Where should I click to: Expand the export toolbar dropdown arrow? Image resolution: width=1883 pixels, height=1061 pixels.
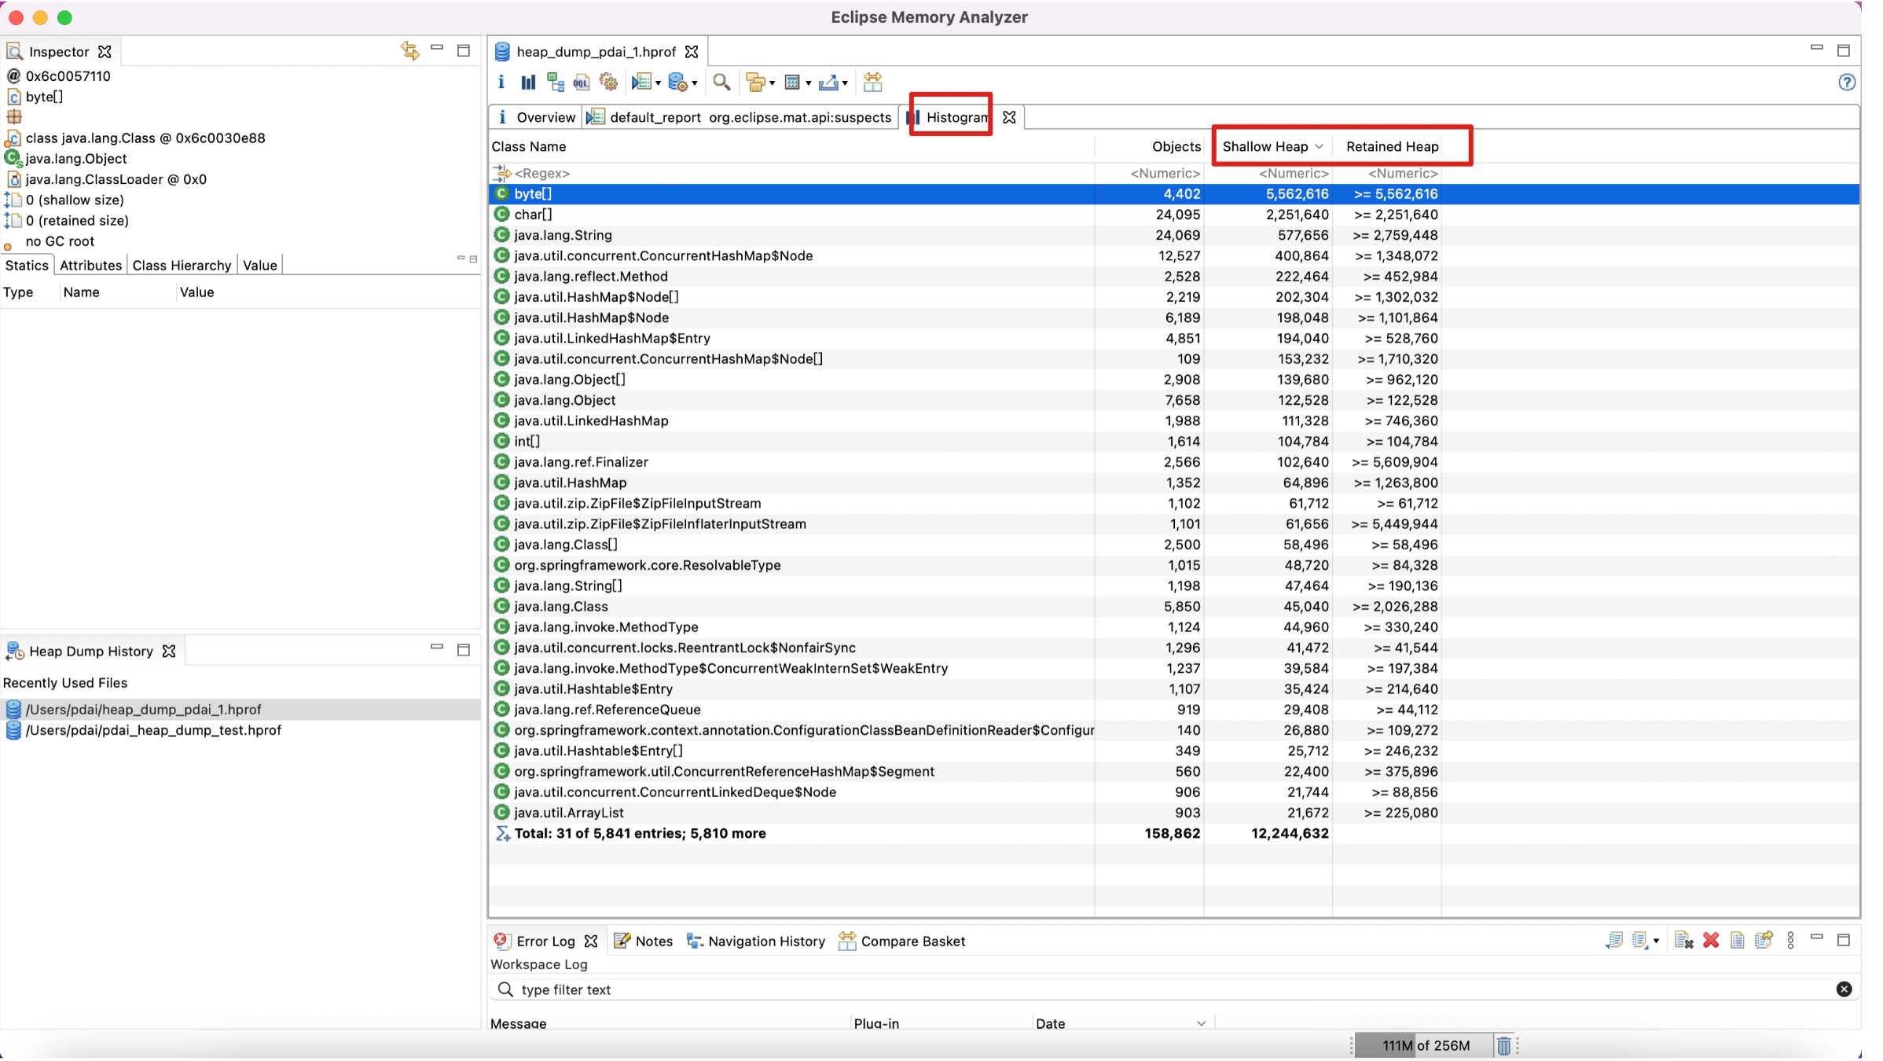click(845, 83)
